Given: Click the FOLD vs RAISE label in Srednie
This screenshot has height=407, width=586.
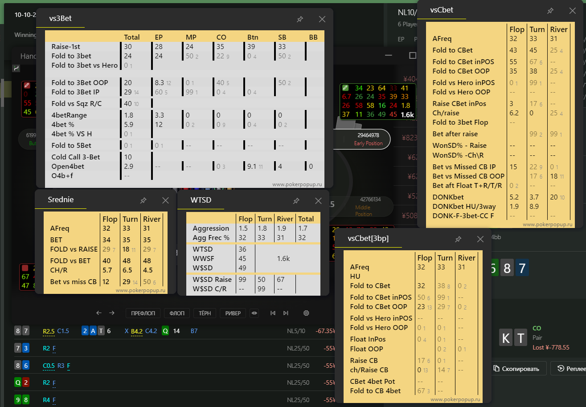Looking at the screenshot, I should (74, 249).
